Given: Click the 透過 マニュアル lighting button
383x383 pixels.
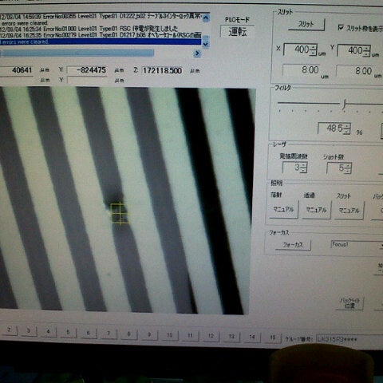Looking at the screenshot, I should coord(316,210).
